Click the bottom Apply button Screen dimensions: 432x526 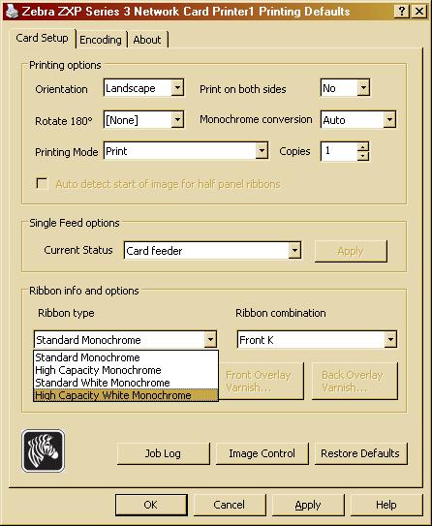[x=308, y=505]
